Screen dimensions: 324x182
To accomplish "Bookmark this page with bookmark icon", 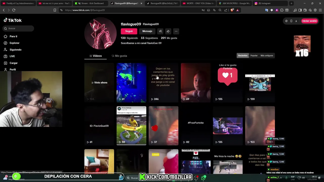I will point(55,10).
